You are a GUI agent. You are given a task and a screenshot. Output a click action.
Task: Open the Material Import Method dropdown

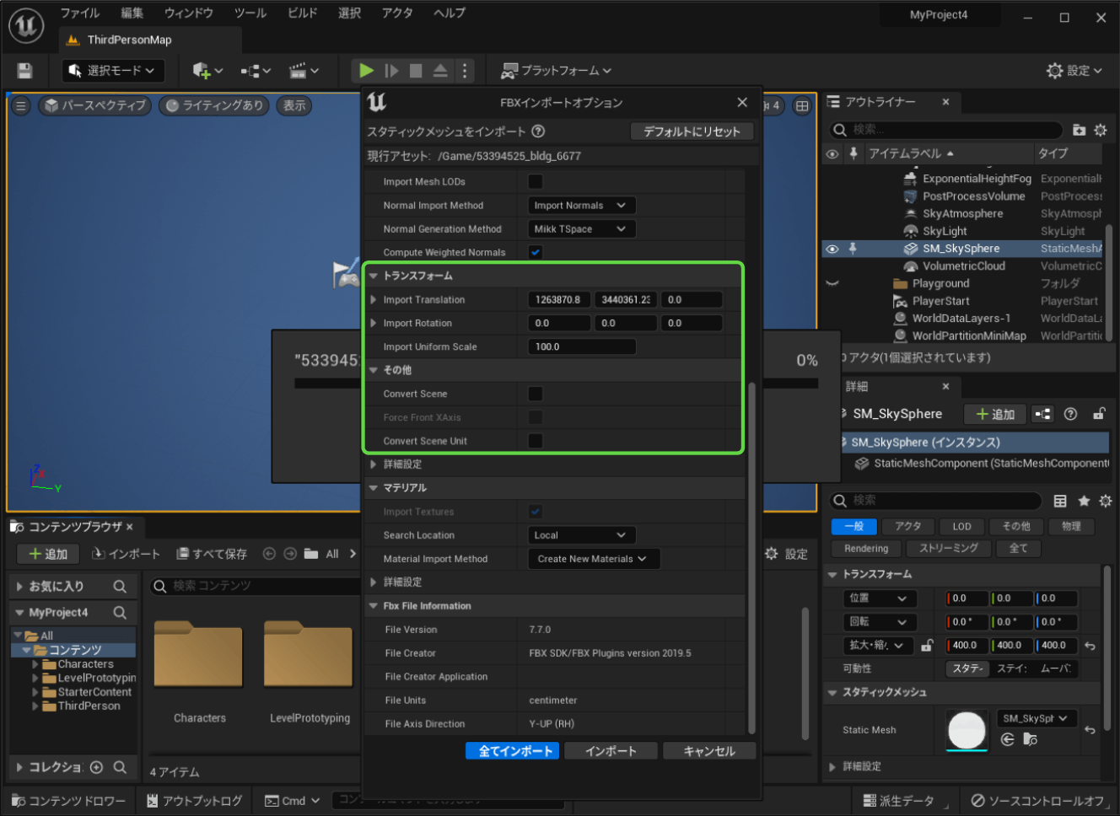click(594, 559)
